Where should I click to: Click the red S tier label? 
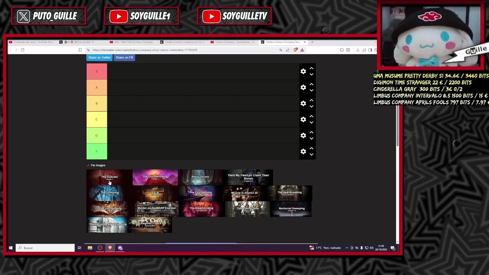[97, 71]
